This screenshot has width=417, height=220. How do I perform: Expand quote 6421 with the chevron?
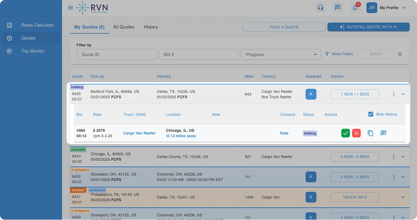pos(403,197)
